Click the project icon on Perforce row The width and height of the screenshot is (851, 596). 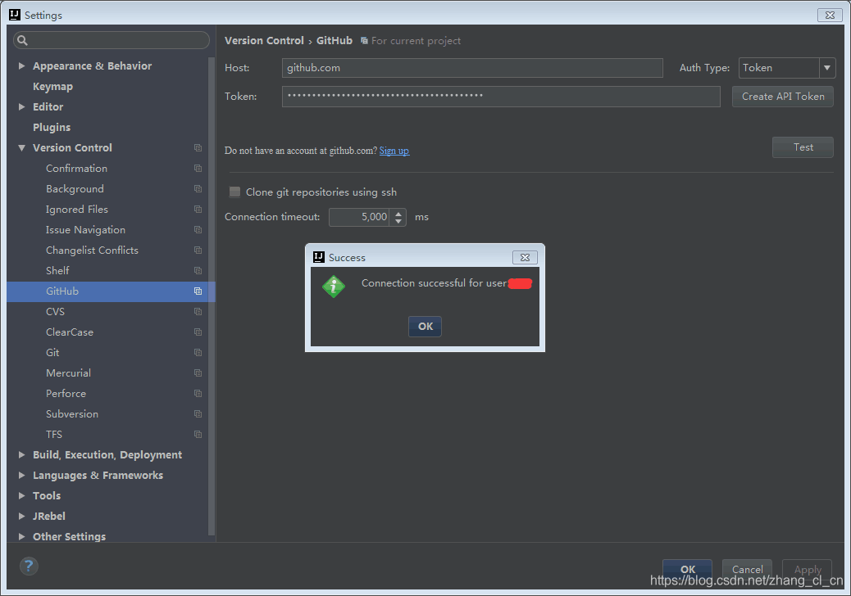tap(198, 393)
